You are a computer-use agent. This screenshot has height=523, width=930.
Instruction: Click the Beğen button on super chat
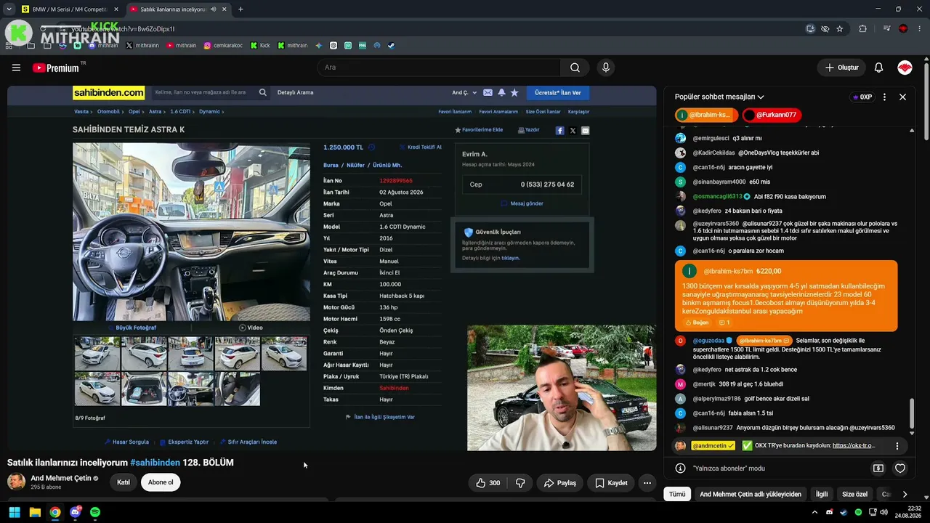coord(697,323)
